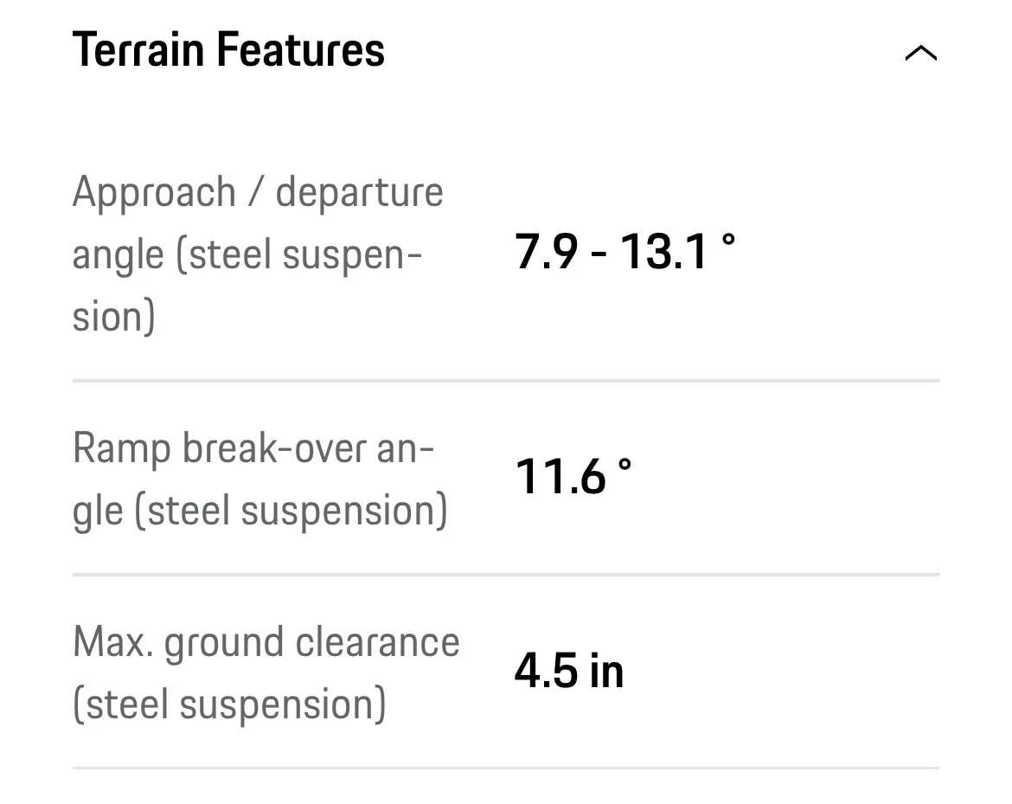
Task: Select the Ramp break-over angle label
Action: tap(259, 479)
